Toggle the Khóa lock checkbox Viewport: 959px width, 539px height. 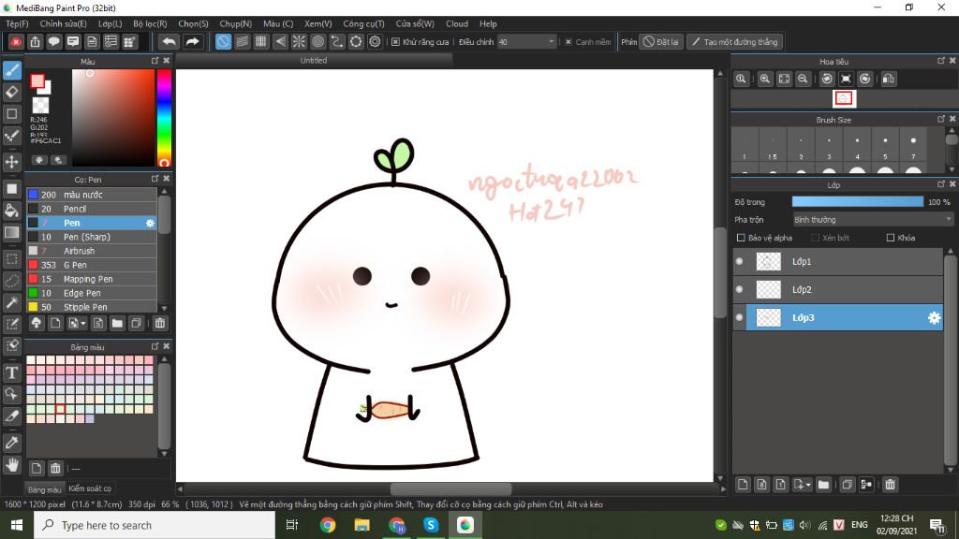[x=891, y=238]
